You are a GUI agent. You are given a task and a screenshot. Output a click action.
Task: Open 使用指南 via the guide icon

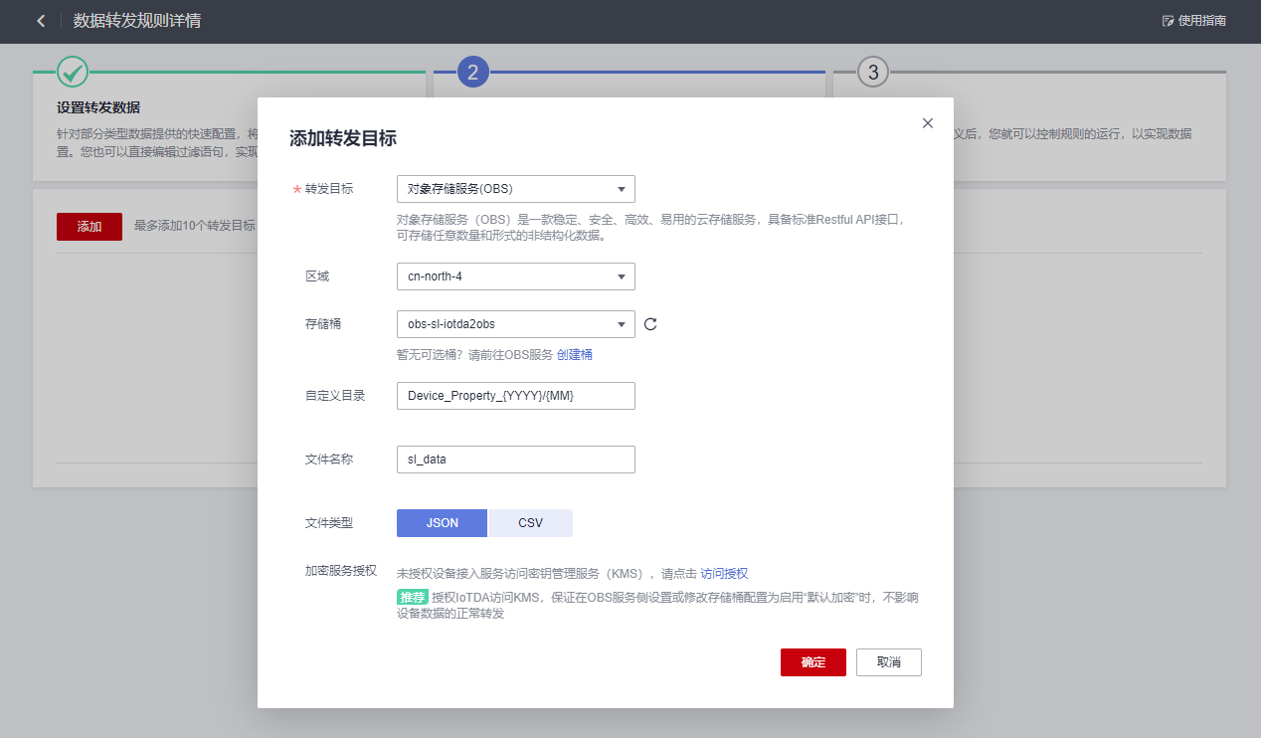[1193, 19]
